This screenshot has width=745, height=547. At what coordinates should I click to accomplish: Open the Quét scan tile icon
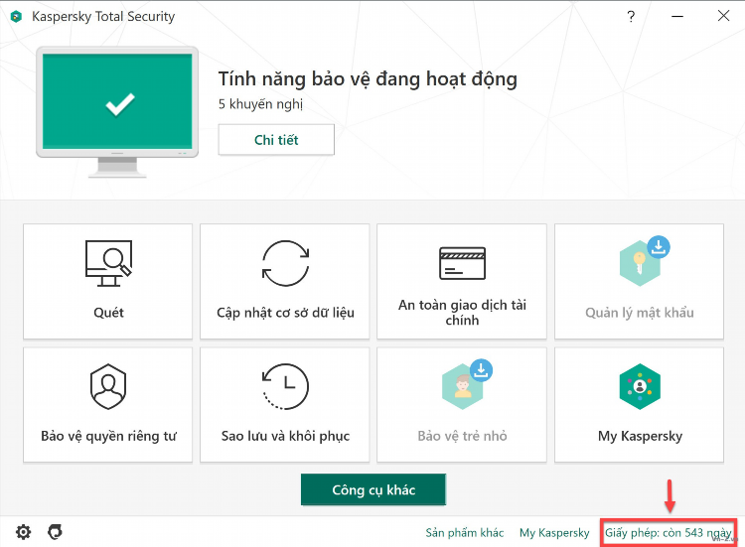pyautogui.click(x=109, y=263)
